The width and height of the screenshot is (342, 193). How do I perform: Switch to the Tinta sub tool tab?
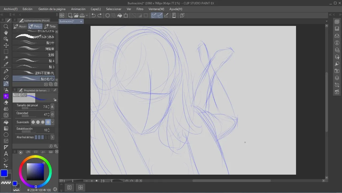click(50, 26)
